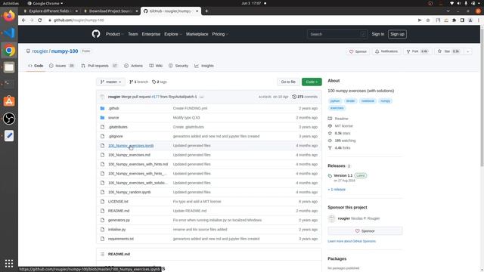This screenshot has height=272, width=484.
Task: Reload the page with the refresh icon
Action: [40, 20]
